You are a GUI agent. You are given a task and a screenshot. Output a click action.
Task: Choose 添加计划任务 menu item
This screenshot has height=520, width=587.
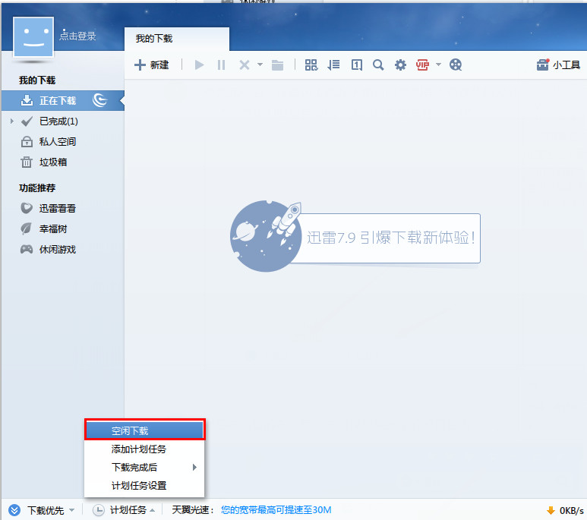click(x=145, y=449)
